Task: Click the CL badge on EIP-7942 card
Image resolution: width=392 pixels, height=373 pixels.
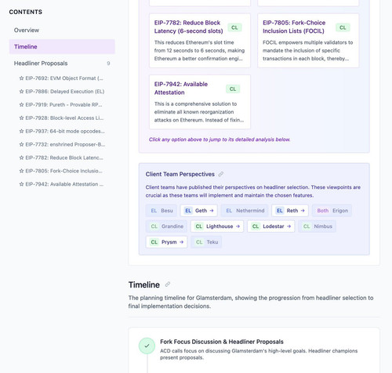Action: (x=233, y=89)
